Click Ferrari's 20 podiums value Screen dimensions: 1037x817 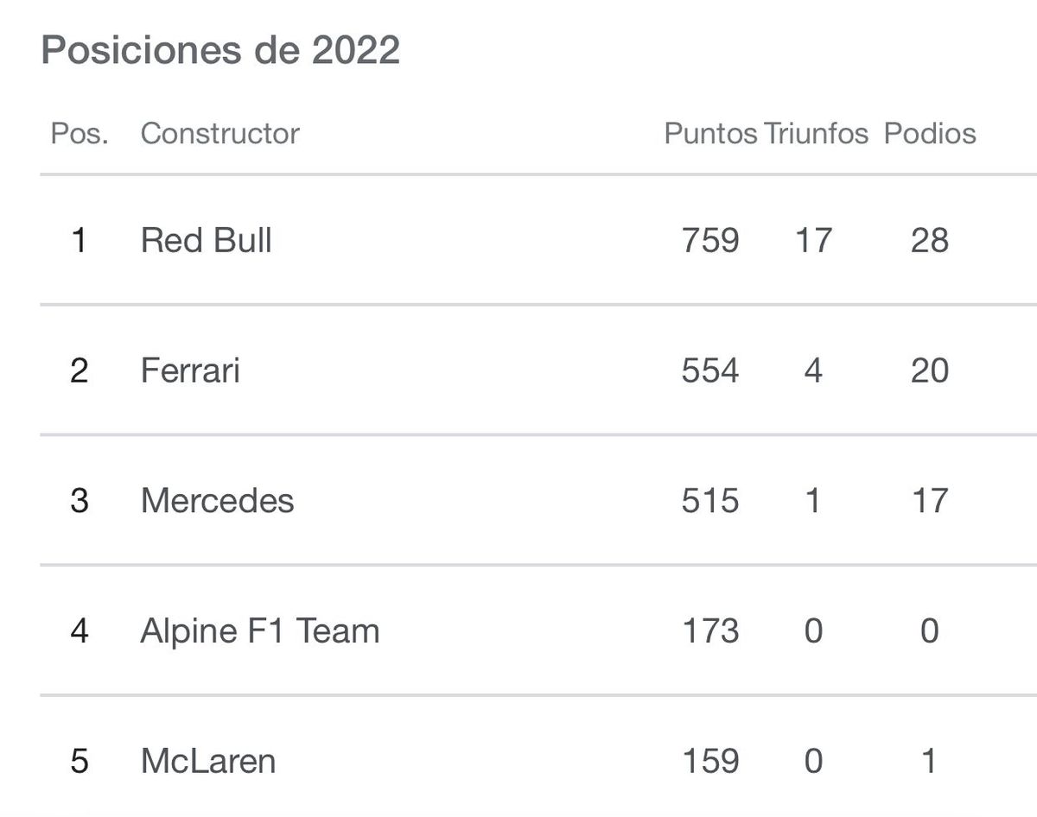(x=930, y=370)
